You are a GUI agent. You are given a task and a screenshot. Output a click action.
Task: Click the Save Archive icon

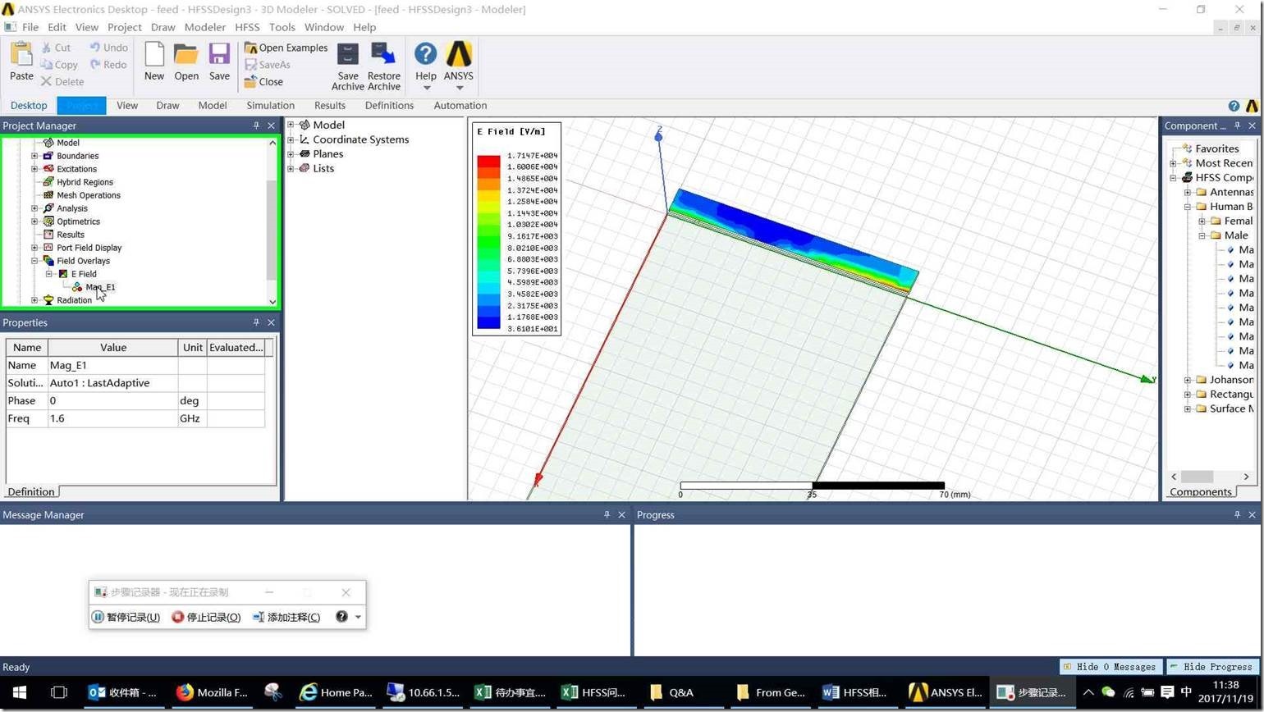pyautogui.click(x=348, y=54)
